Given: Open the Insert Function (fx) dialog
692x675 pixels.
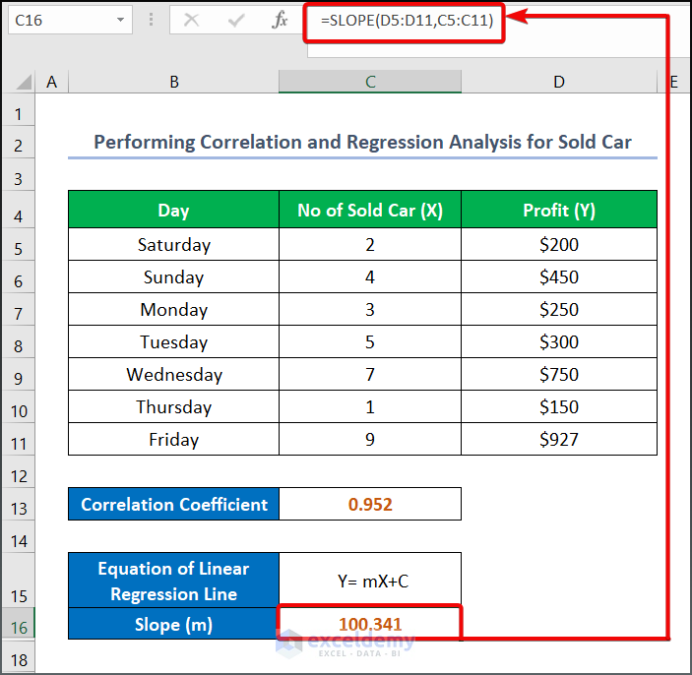Looking at the screenshot, I should [280, 20].
